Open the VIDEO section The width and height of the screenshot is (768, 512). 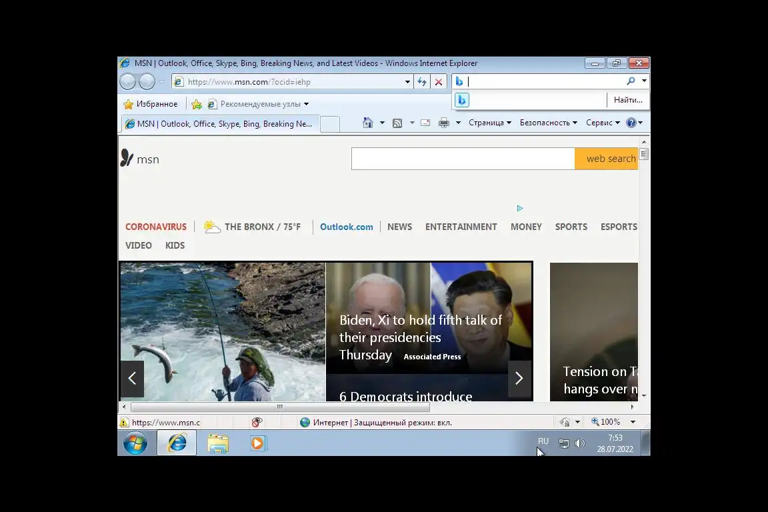(138, 245)
